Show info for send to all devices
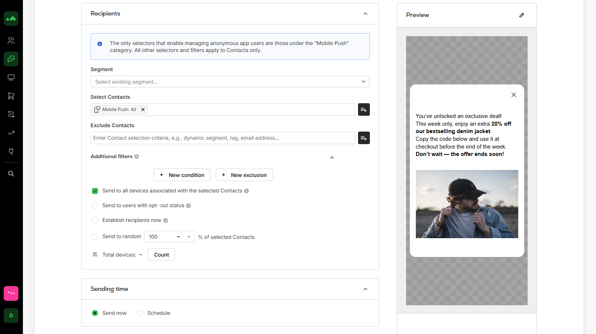Image resolution: width=596 pixels, height=334 pixels. [x=246, y=191]
